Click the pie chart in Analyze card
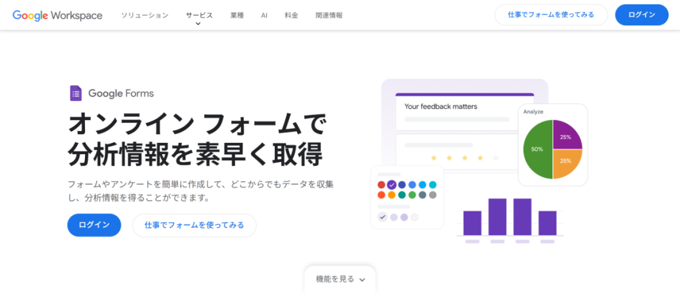The image size is (680, 293). [x=552, y=149]
